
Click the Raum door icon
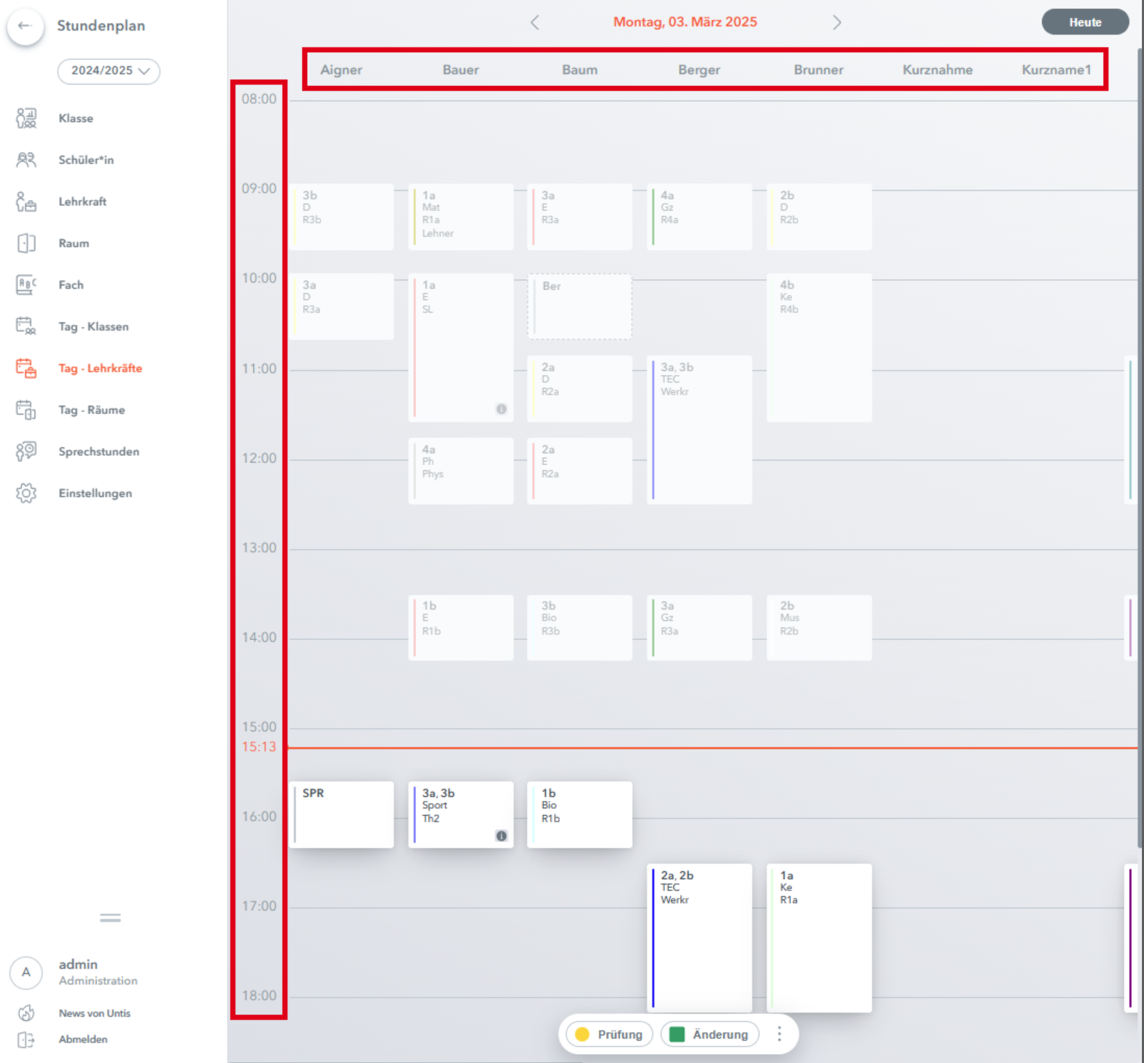coord(26,243)
